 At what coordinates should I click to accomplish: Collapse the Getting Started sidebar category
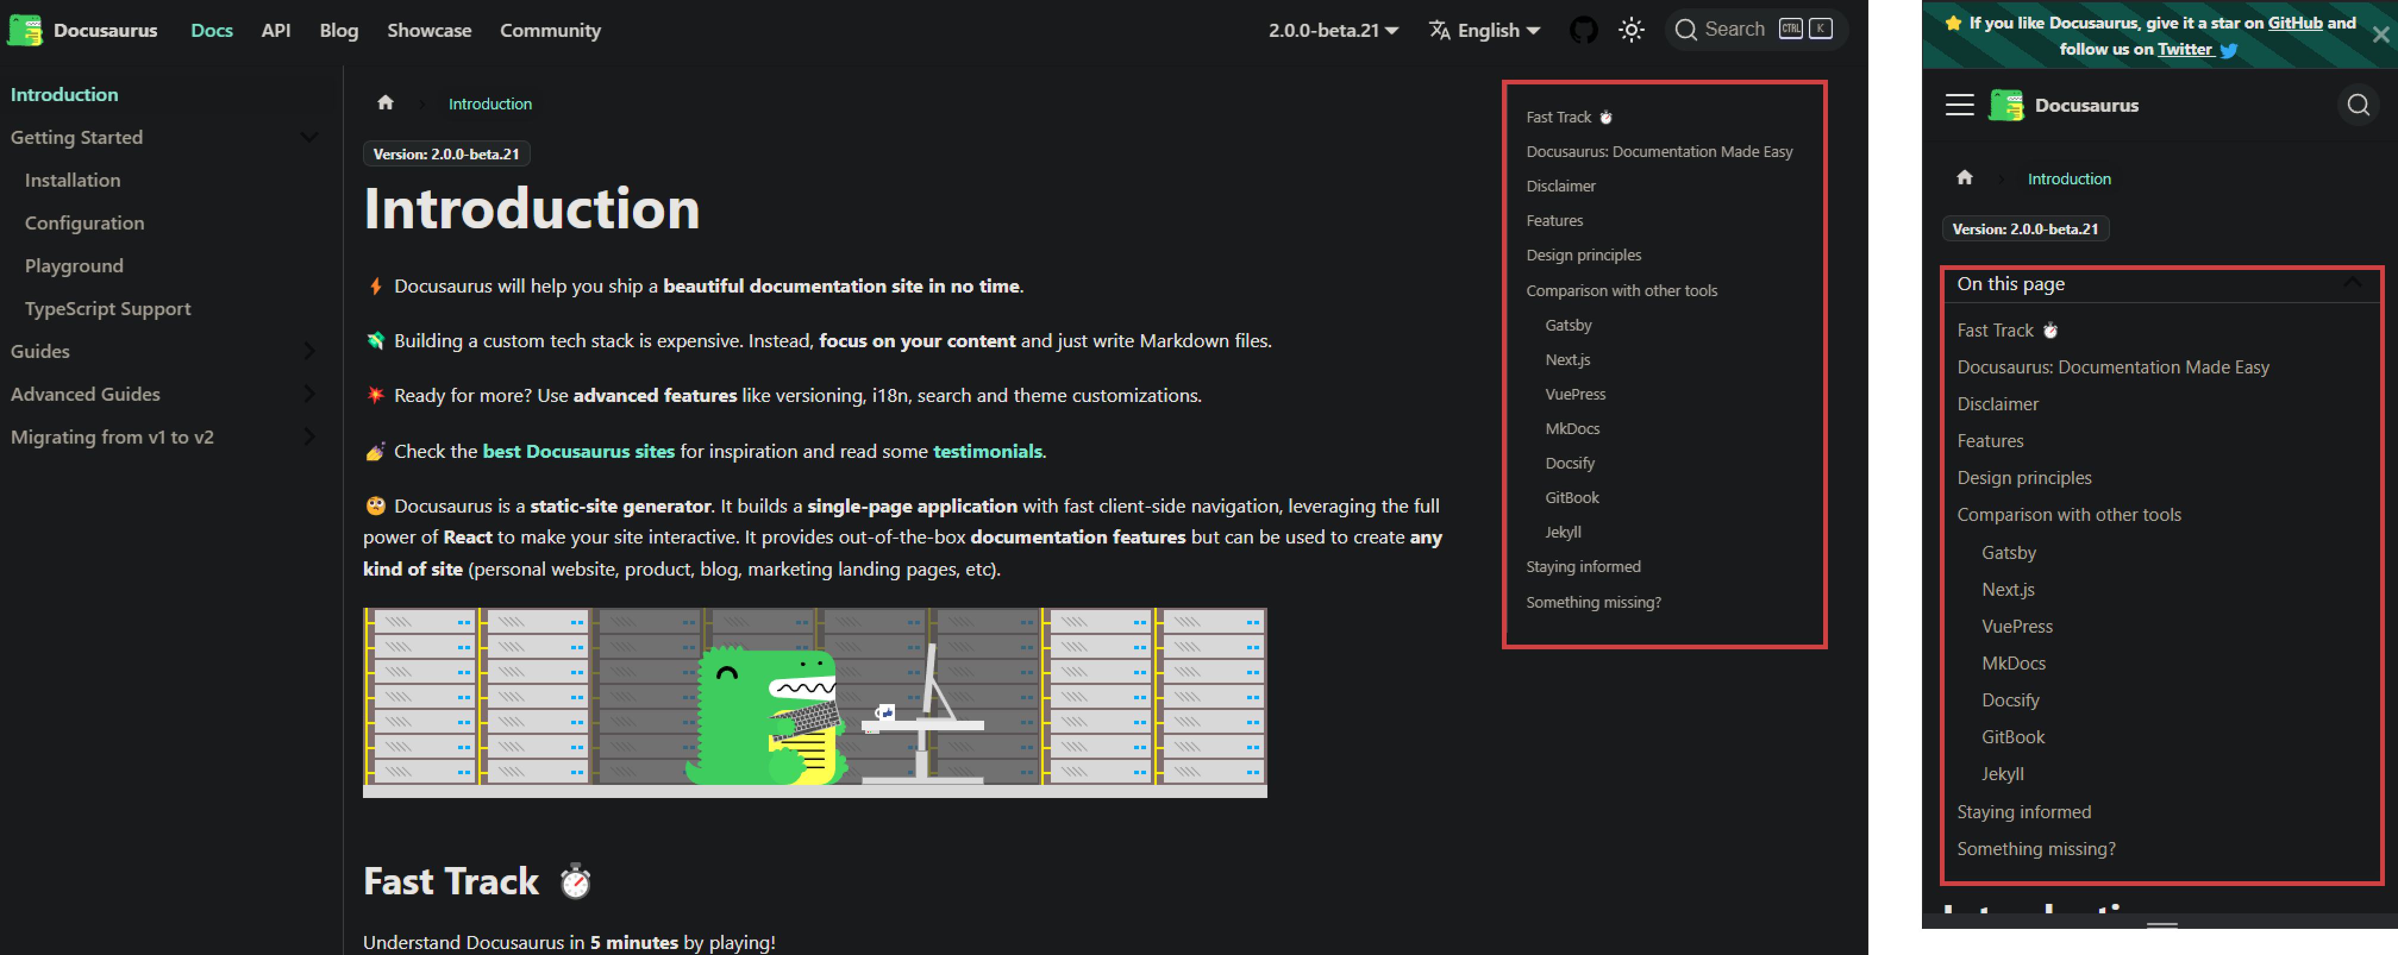(309, 137)
